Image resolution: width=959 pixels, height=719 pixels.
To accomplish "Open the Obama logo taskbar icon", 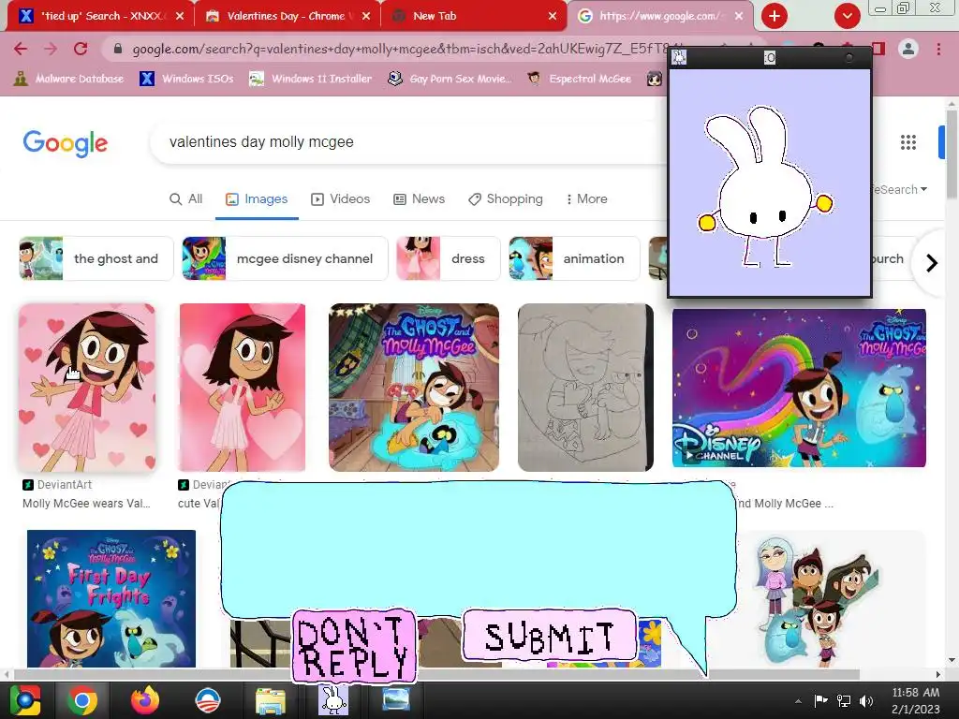I will click(208, 700).
